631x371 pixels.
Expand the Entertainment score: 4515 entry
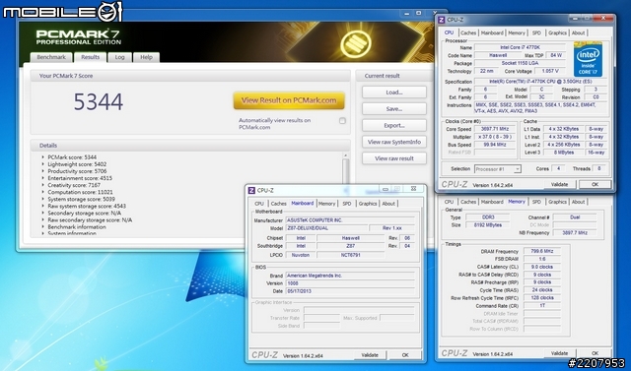pos(43,178)
